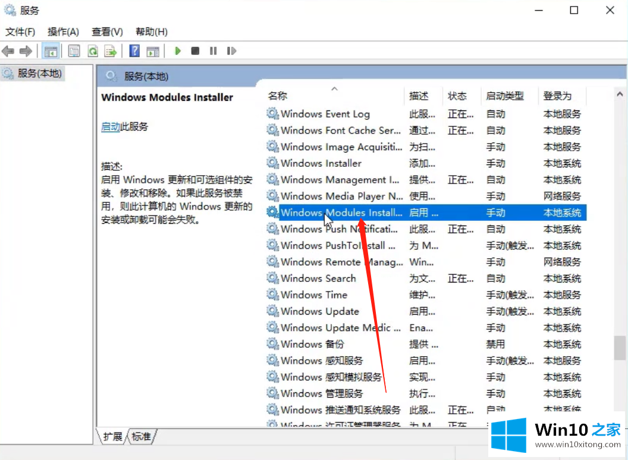Image resolution: width=628 pixels, height=460 pixels.
Task: Select Windows Update Medic service row
Action: [426, 328]
